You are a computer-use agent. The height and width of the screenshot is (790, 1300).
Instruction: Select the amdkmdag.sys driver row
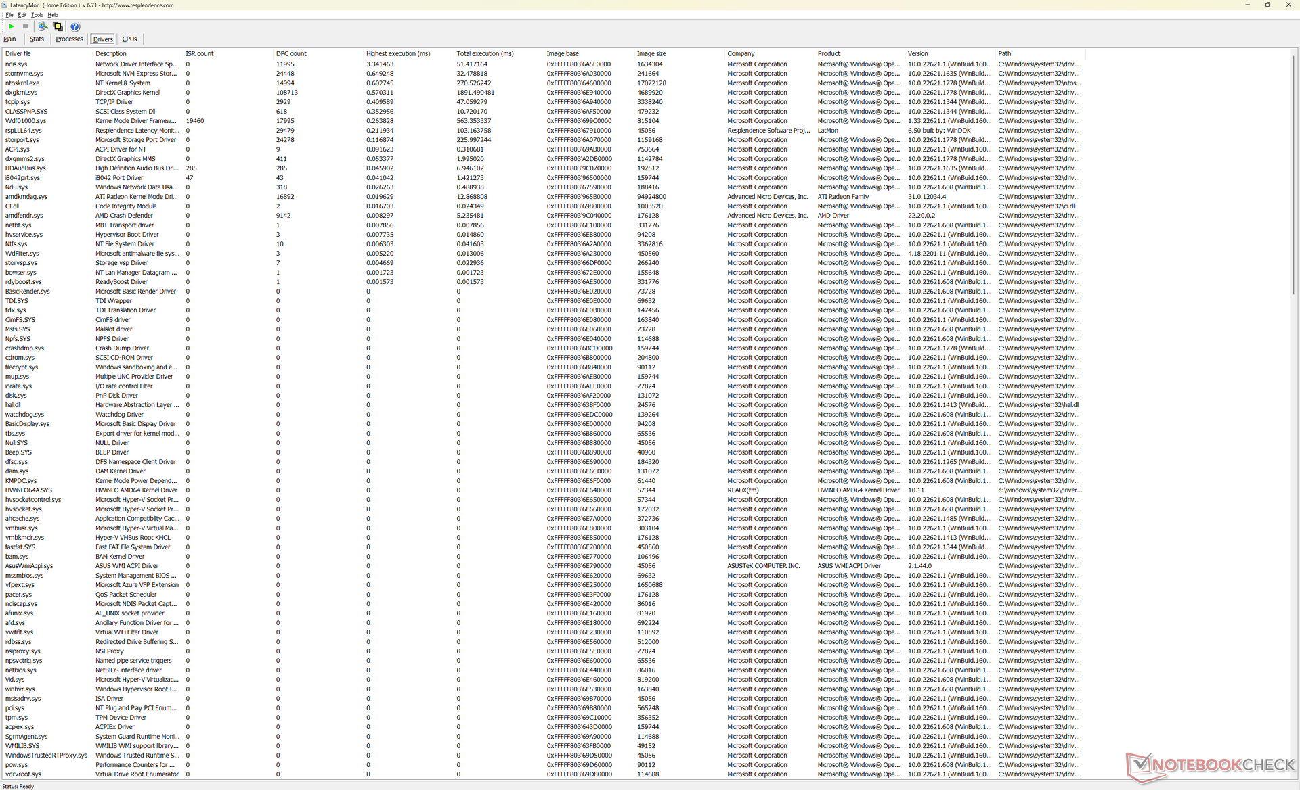(x=26, y=197)
